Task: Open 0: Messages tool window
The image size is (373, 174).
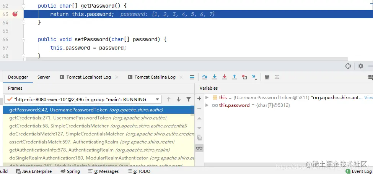Action: tap(103, 171)
